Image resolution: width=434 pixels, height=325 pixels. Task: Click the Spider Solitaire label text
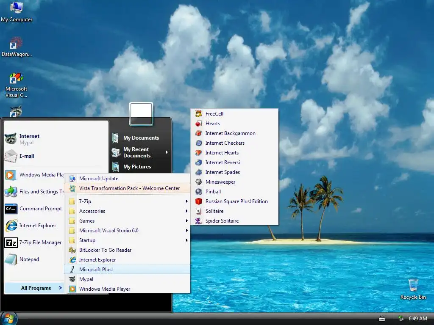222,221
